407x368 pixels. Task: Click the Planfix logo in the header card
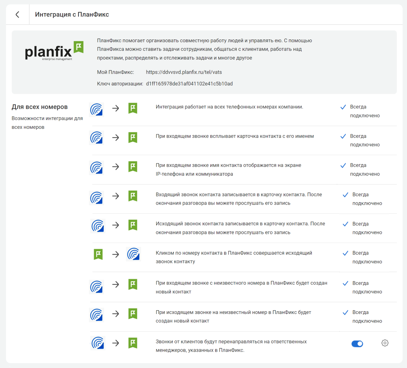[54, 51]
